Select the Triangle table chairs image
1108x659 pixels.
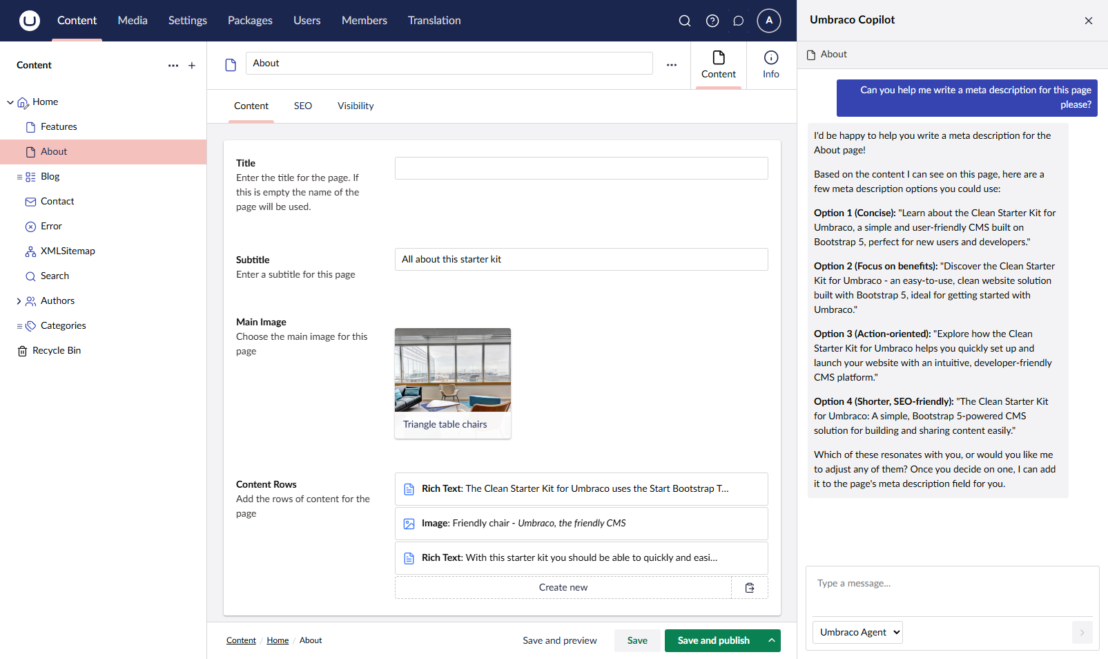click(x=452, y=383)
